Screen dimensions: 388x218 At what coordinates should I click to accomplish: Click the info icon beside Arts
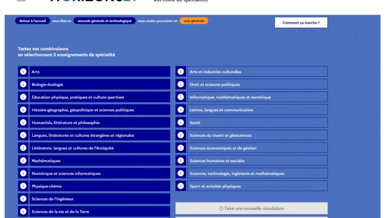[x=23, y=72]
